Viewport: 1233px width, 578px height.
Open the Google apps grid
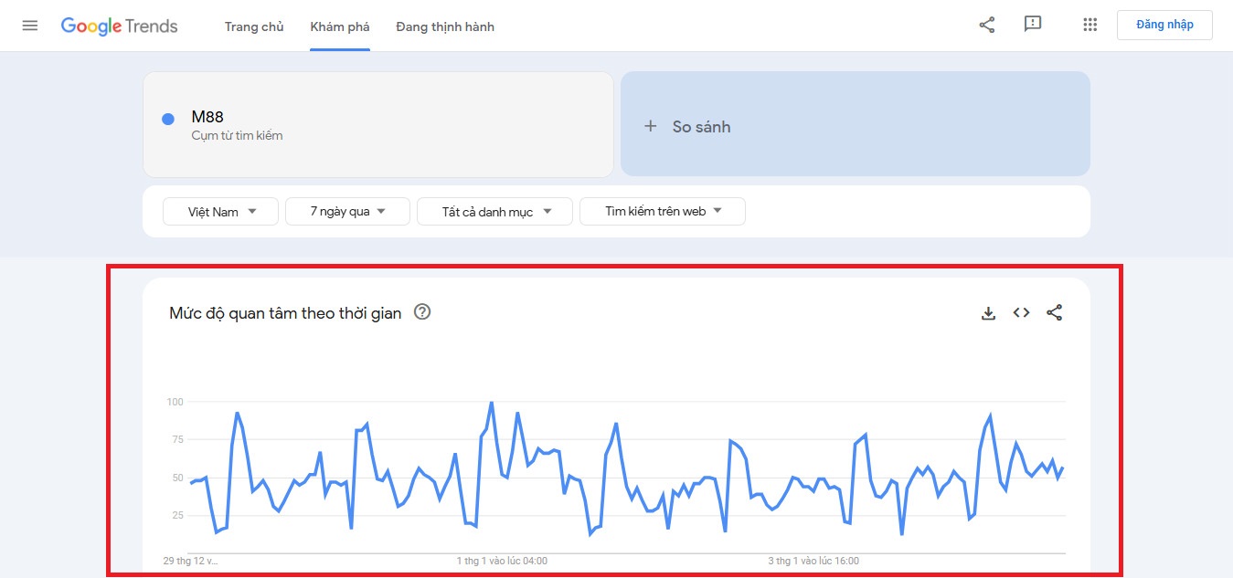tap(1090, 26)
